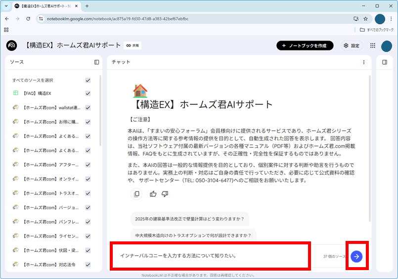Viewport: 398px width, 279px height.
Task: Go forward in browser history
Action: [17, 19]
